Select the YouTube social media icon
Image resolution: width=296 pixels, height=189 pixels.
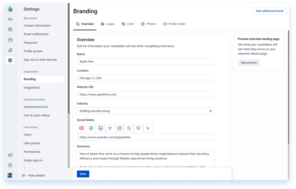point(82,128)
